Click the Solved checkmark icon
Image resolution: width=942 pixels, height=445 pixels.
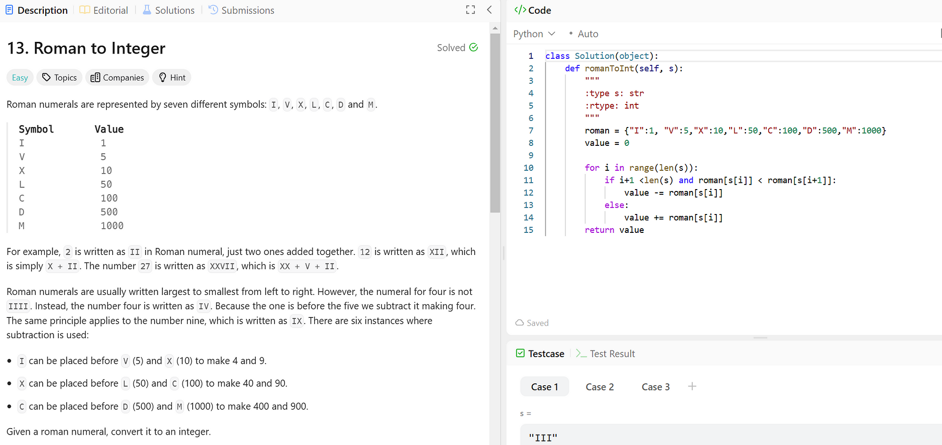point(474,48)
